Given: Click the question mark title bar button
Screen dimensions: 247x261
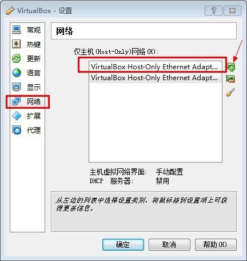Looking at the screenshot, I should pyautogui.click(x=213, y=10).
